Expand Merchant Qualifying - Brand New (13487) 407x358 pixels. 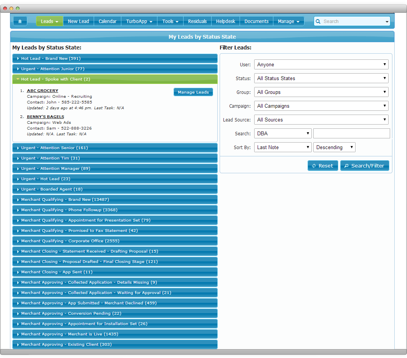pos(115,200)
